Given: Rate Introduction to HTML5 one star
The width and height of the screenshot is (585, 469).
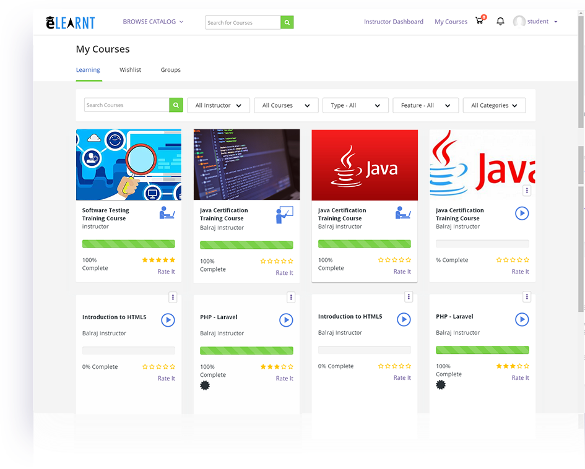Looking at the screenshot, I should coord(144,366).
